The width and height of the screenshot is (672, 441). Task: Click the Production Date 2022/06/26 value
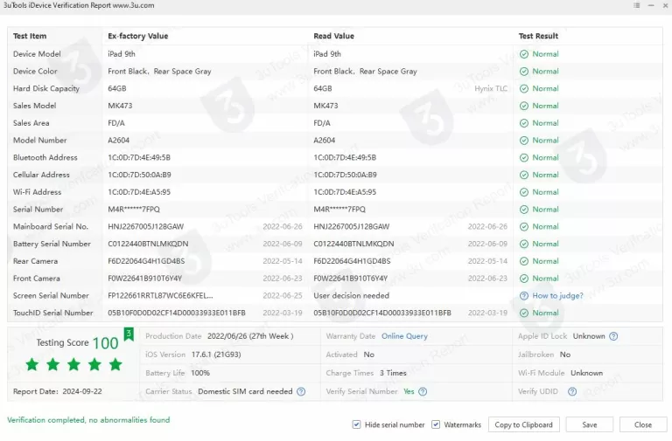(x=250, y=336)
